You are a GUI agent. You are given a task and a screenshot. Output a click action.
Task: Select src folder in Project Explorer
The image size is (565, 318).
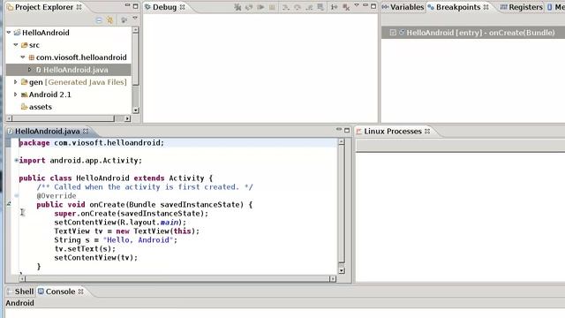(x=34, y=45)
